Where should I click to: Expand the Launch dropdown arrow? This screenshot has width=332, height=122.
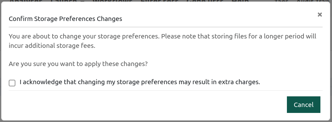point(82,1)
